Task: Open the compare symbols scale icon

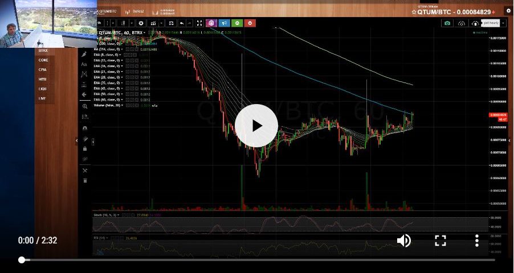Action: [171, 23]
